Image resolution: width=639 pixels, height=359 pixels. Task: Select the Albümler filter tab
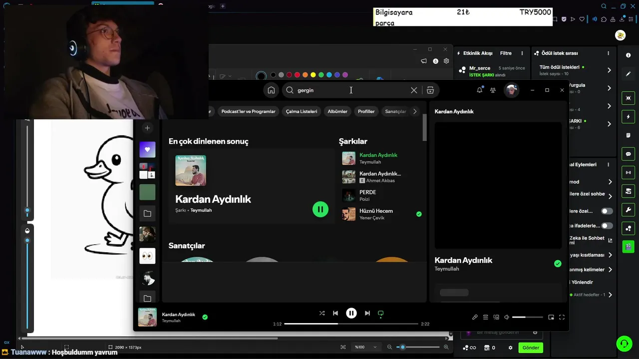pyautogui.click(x=337, y=112)
